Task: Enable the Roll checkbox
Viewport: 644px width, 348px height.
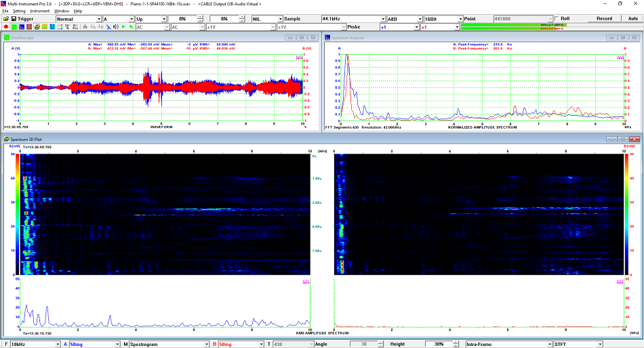Action: [557, 18]
